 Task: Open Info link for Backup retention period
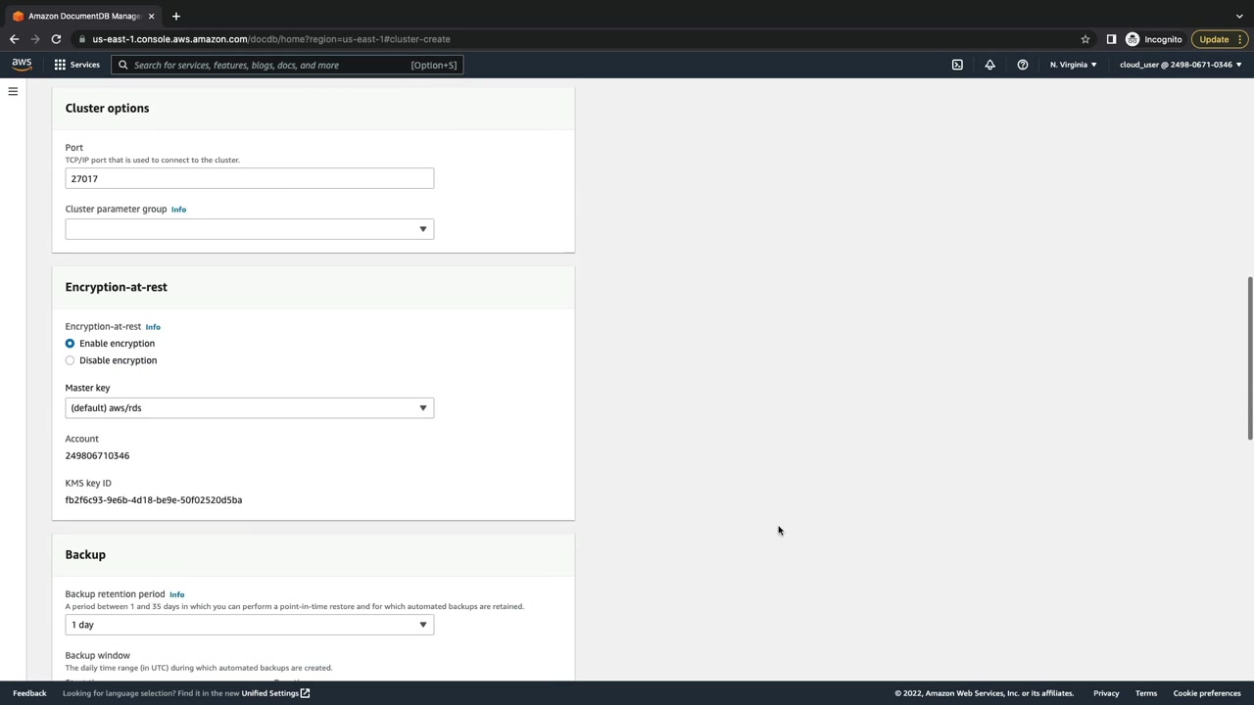point(176,594)
